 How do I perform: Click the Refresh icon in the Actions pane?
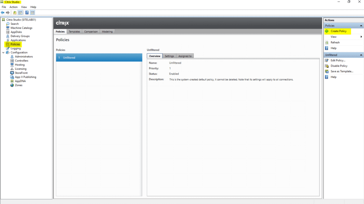(327, 43)
